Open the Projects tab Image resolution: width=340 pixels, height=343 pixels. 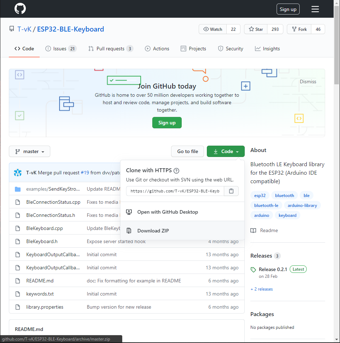tap(193, 49)
